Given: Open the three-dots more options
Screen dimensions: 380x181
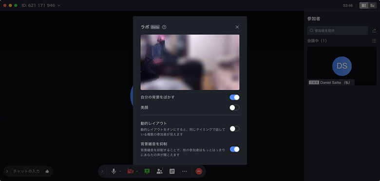Looking at the screenshot, I should [185, 171].
